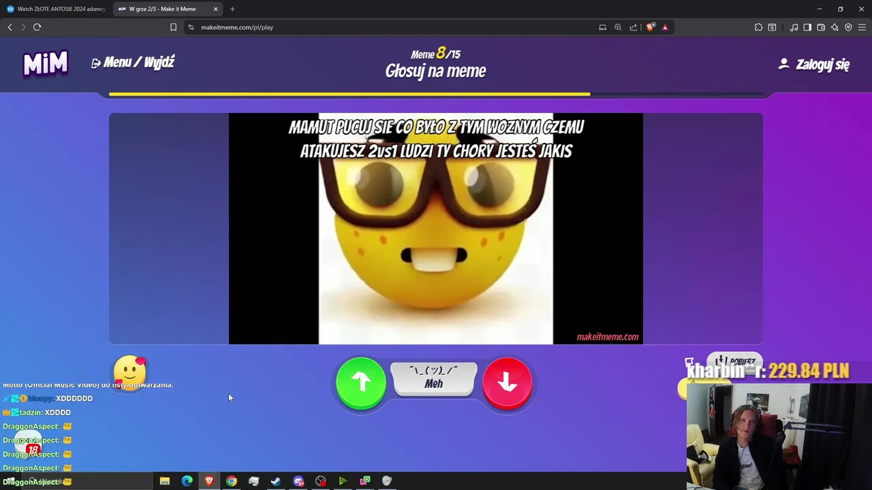Viewport: 872px width, 490px height.
Task: Click the user profile icon beside Zaloguj się
Action: 783,64
